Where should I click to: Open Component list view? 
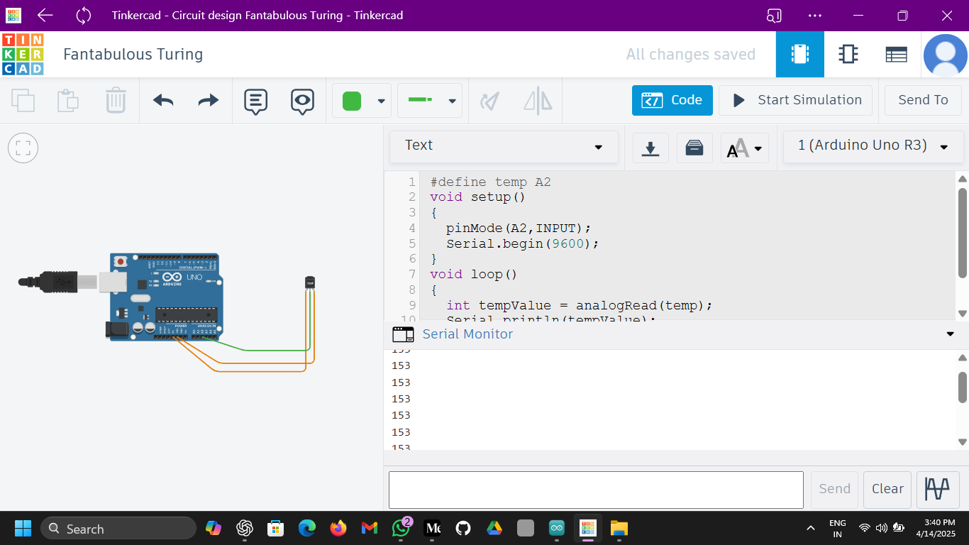[896, 55]
